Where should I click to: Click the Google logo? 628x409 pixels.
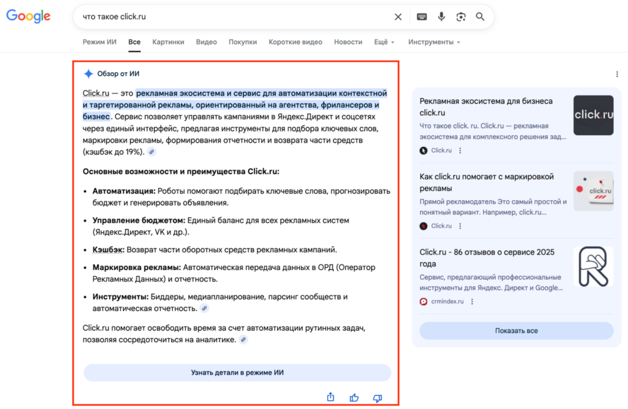(x=28, y=17)
